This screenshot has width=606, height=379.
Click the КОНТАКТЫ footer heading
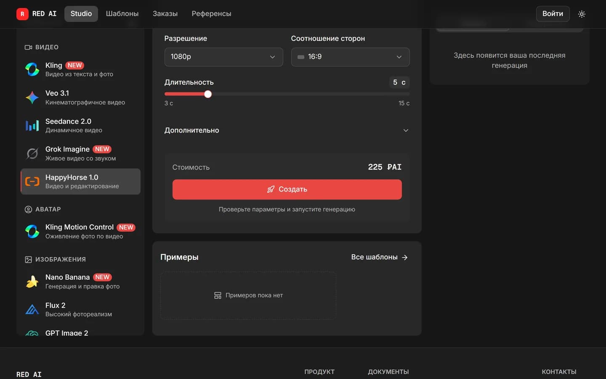[559, 372]
